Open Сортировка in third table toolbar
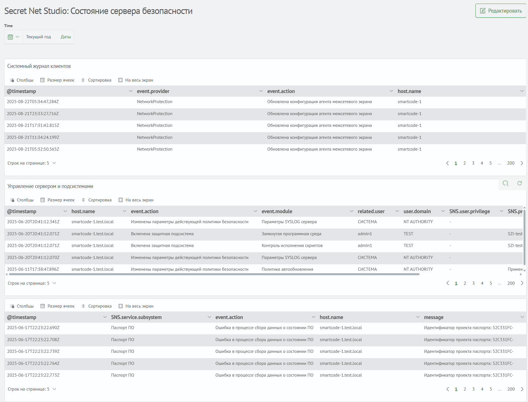 96,306
